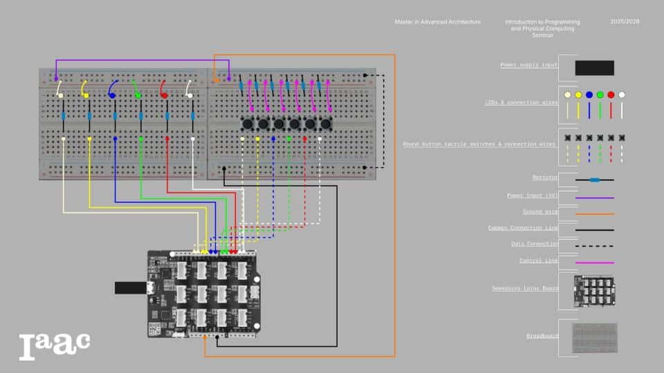Image resolution: width=664 pixels, height=373 pixels.
Task: Select the black power supply block in legend
Action: tap(594, 68)
